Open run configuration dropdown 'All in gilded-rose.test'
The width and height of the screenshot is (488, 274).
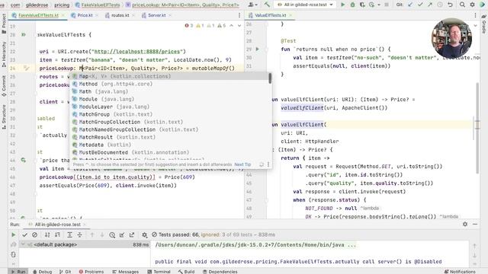305,5
